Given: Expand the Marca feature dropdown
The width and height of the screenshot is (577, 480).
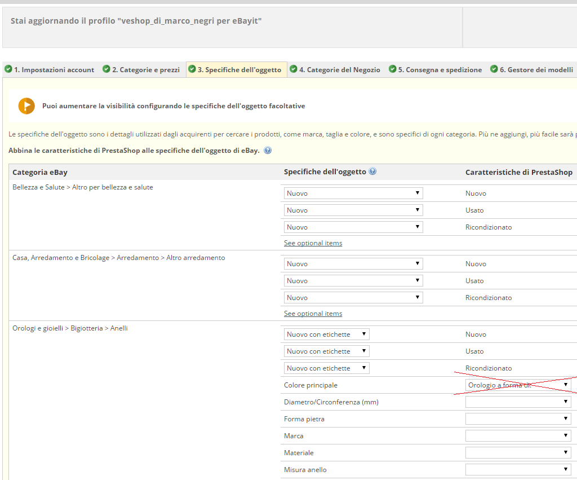Looking at the screenshot, I should pos(518,436).
